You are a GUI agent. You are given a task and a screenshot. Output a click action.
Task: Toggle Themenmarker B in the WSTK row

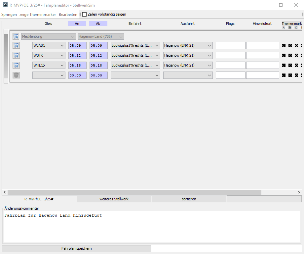(290, 55)
